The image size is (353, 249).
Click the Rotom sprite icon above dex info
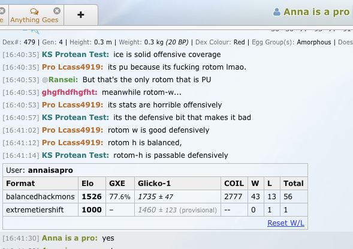[32, 31]
